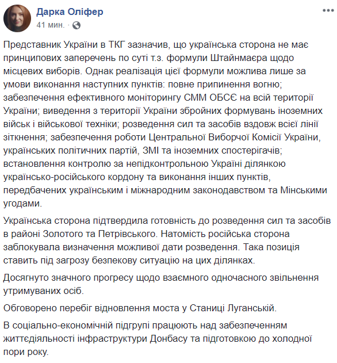The image size is (337, 363).
Task: Open Дарка Оліфер's profile picture
Action: coord(17,18)
